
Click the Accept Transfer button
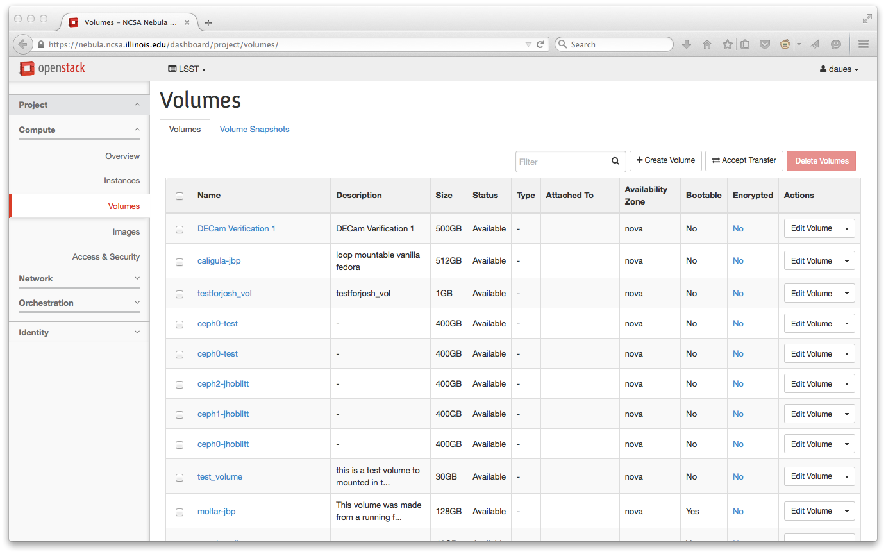[x=744, y=160]
